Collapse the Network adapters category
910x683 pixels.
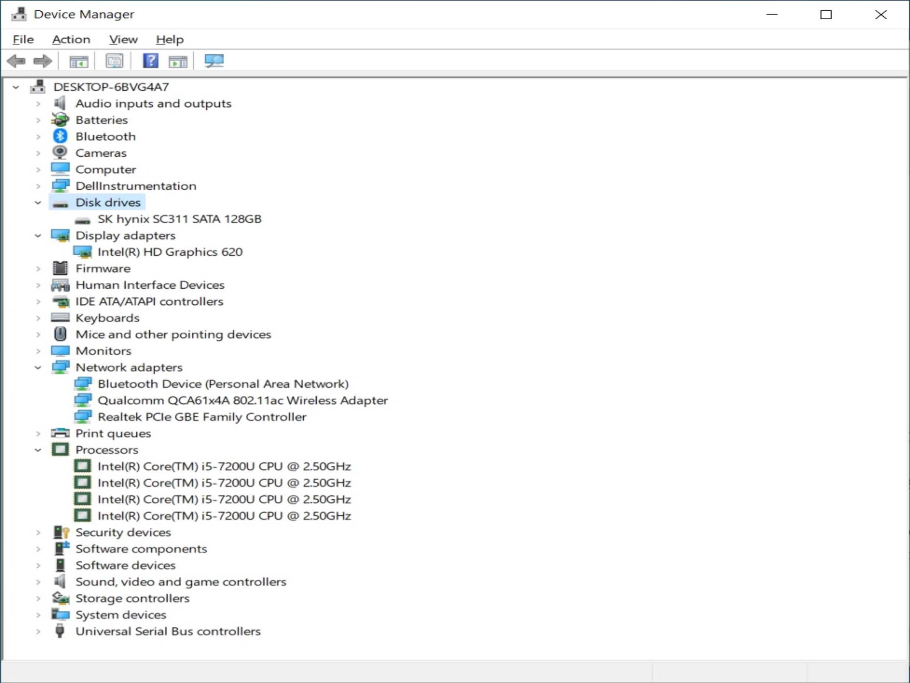[x=38, y=367]
